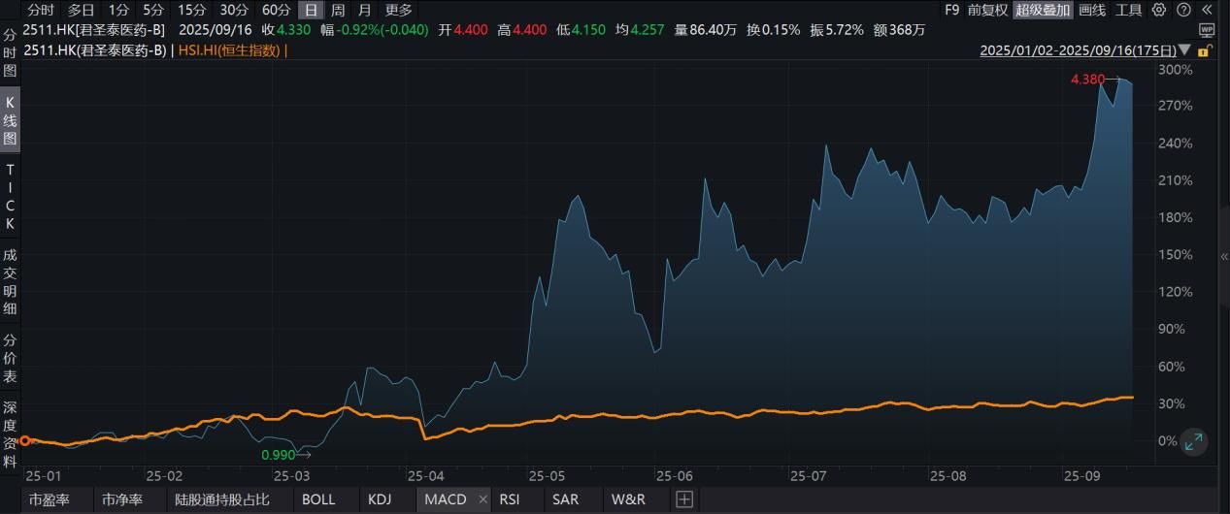The height and width of the screenshot is (514, 1230).
Task: Add an indicator with the plus icon
Action: (x=684, y=499)
